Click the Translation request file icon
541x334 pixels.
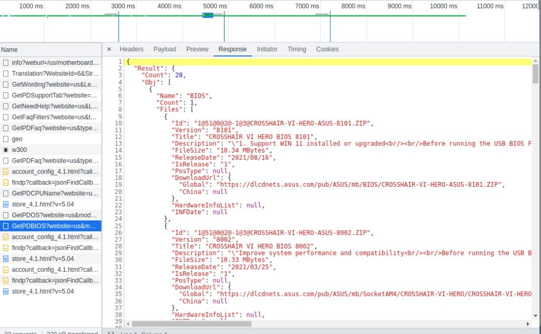[x=6, y=74]
